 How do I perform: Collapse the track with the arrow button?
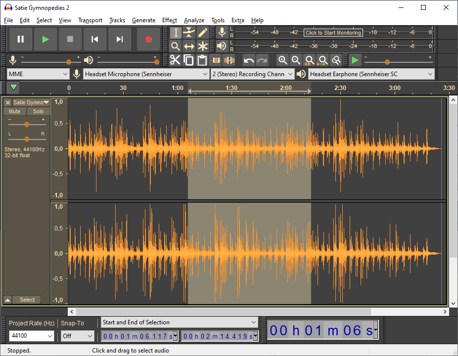click(7, 299)
